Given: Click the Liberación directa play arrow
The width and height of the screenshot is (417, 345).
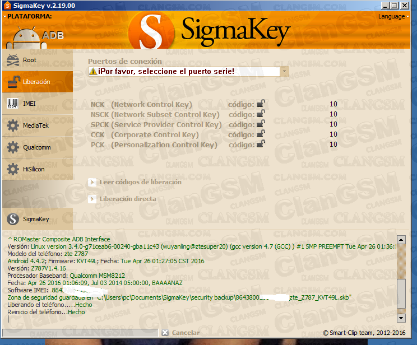Looking at the screenshot, I should (92, 199).
